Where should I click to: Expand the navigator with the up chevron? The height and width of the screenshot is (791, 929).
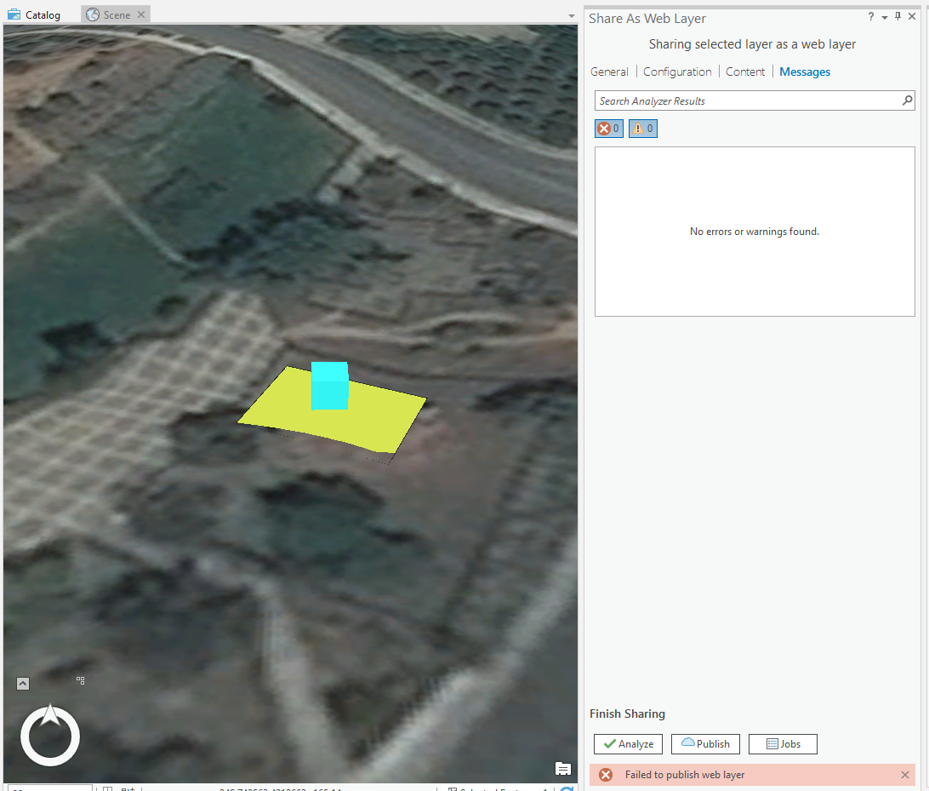pyautogui.click(x=22, y=684)
